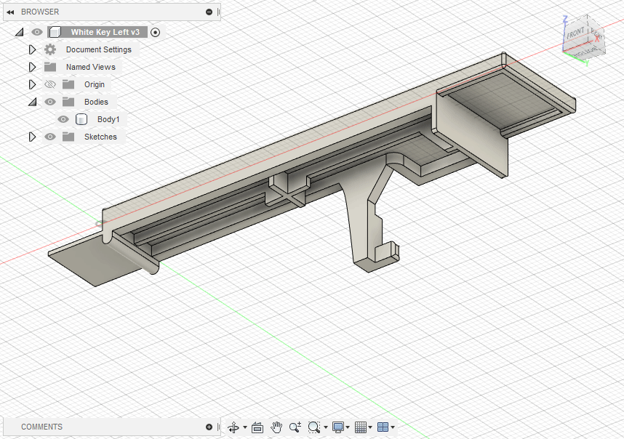The image size is (624, 439).
Task: Select Body1 in the browser tree
Action: [108, 119]
